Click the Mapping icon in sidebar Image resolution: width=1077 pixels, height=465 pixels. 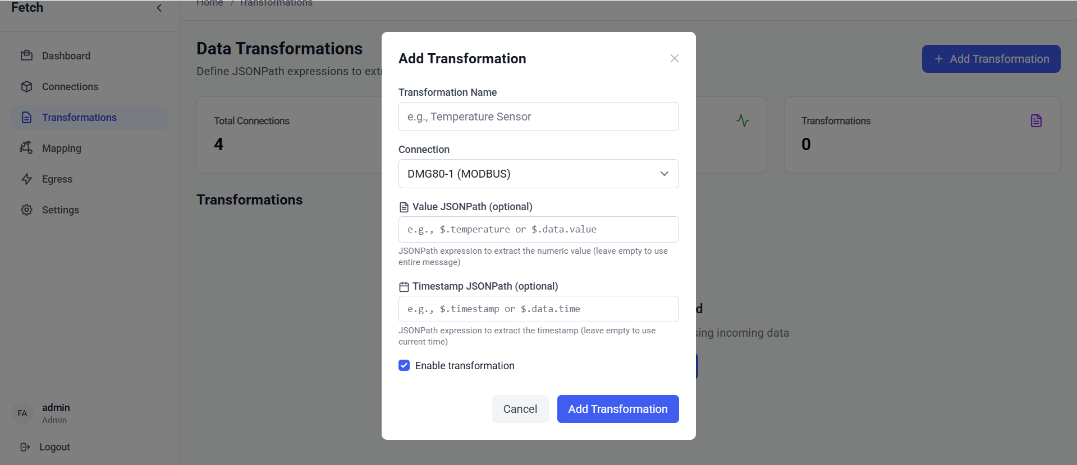pos(26,148)
